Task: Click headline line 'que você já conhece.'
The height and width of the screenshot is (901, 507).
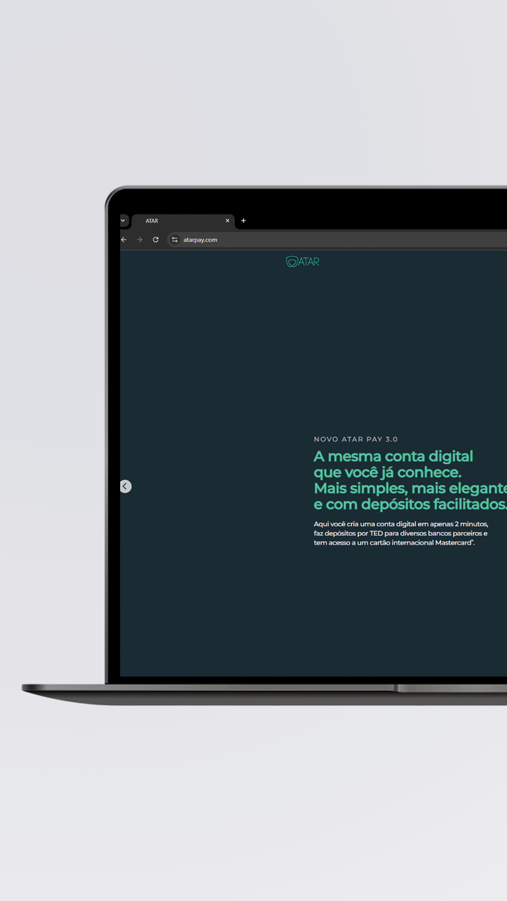Action: [388, 473]
